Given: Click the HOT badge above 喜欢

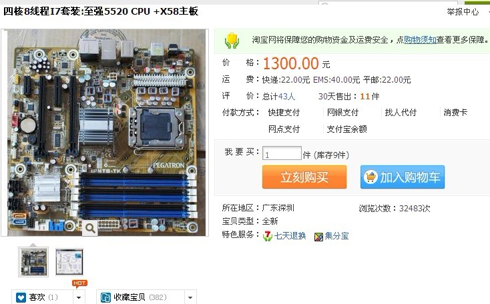Looking at the screenshot, I should tap(79, 283).
